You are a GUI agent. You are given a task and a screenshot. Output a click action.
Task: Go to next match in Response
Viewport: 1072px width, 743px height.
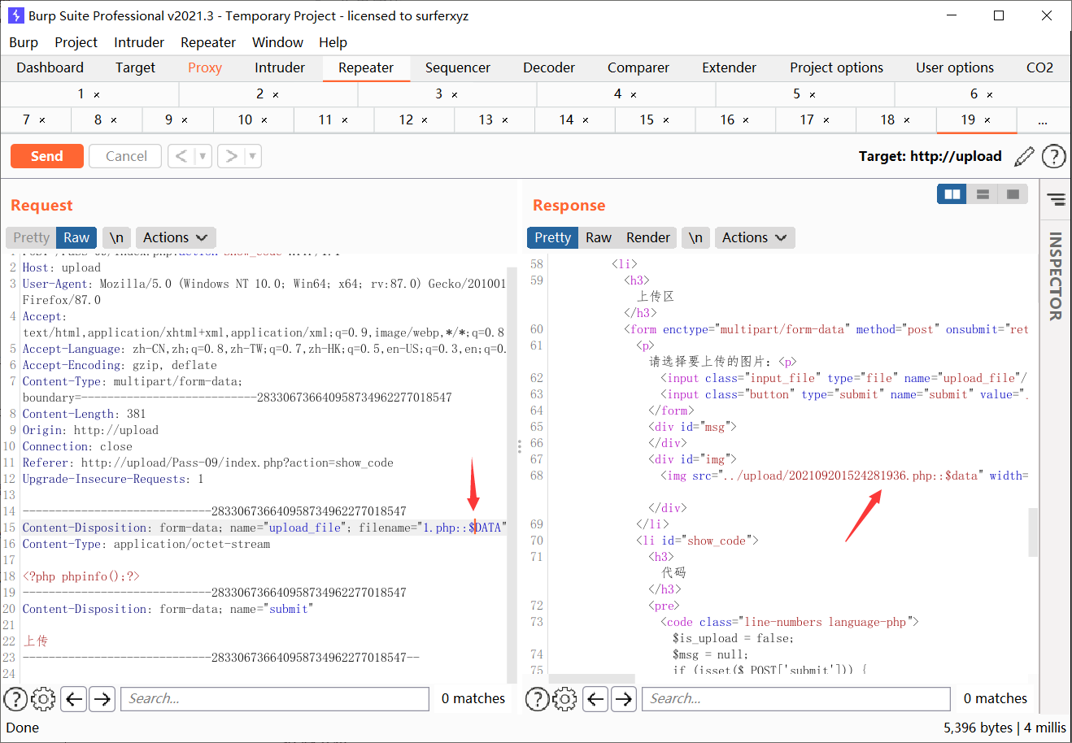[x=624, y=698]
